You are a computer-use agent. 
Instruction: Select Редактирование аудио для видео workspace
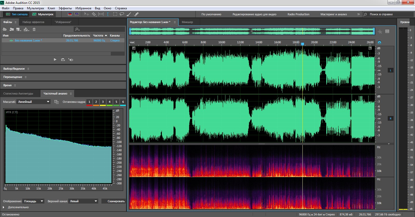(x=254, y=14)
